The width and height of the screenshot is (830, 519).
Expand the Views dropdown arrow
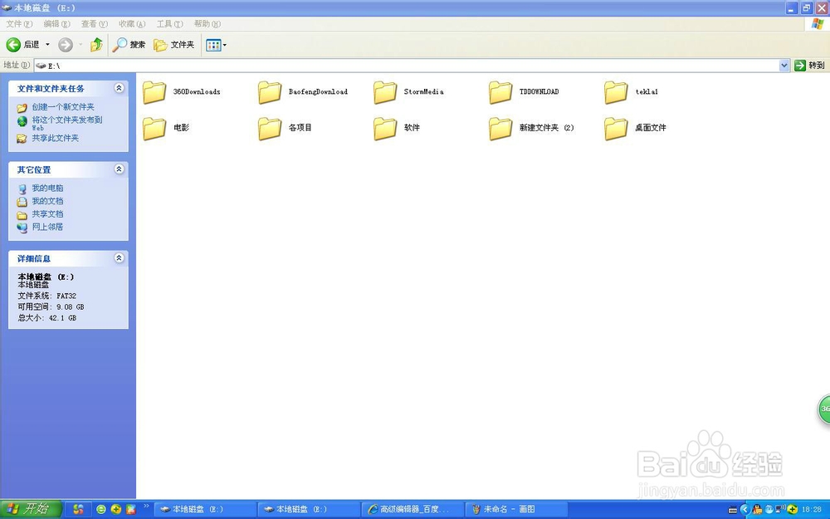[x=225, y=45]
